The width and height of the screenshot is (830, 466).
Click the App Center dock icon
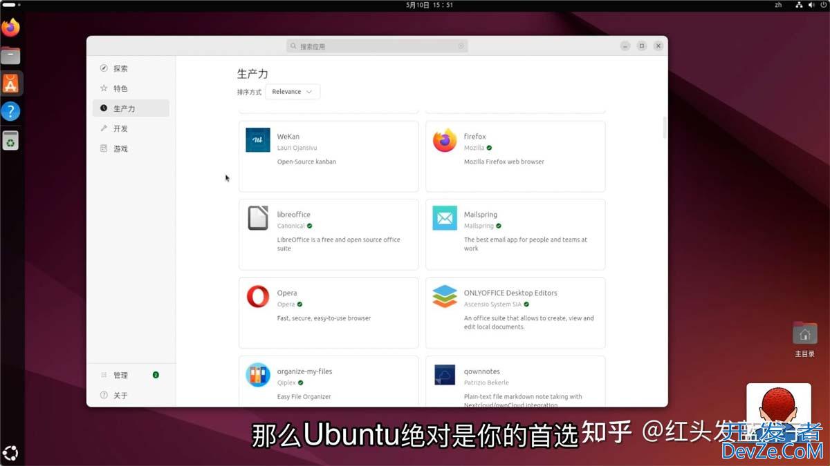click(x=10, y=84)
